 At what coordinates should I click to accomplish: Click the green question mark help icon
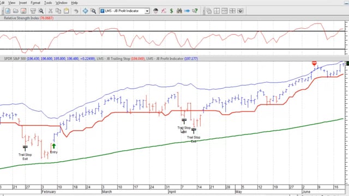pyautogui.click(x=195, y=11)
